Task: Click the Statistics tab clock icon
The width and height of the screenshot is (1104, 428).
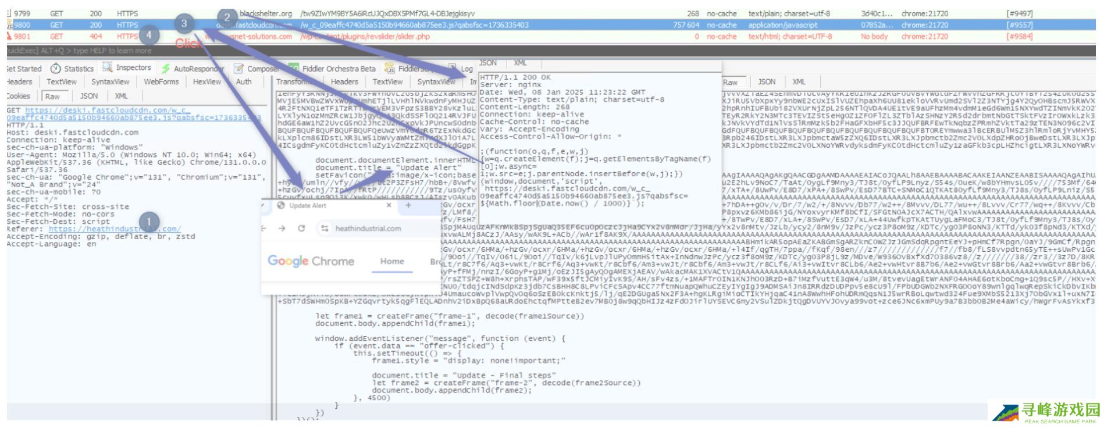Action: pos(56,69)
